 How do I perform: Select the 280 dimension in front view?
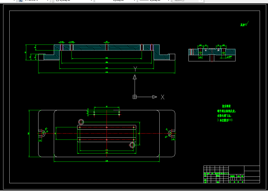pos(107,62)
